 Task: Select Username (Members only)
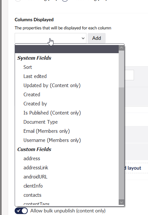pyautogui.click(x=67, y=140)
